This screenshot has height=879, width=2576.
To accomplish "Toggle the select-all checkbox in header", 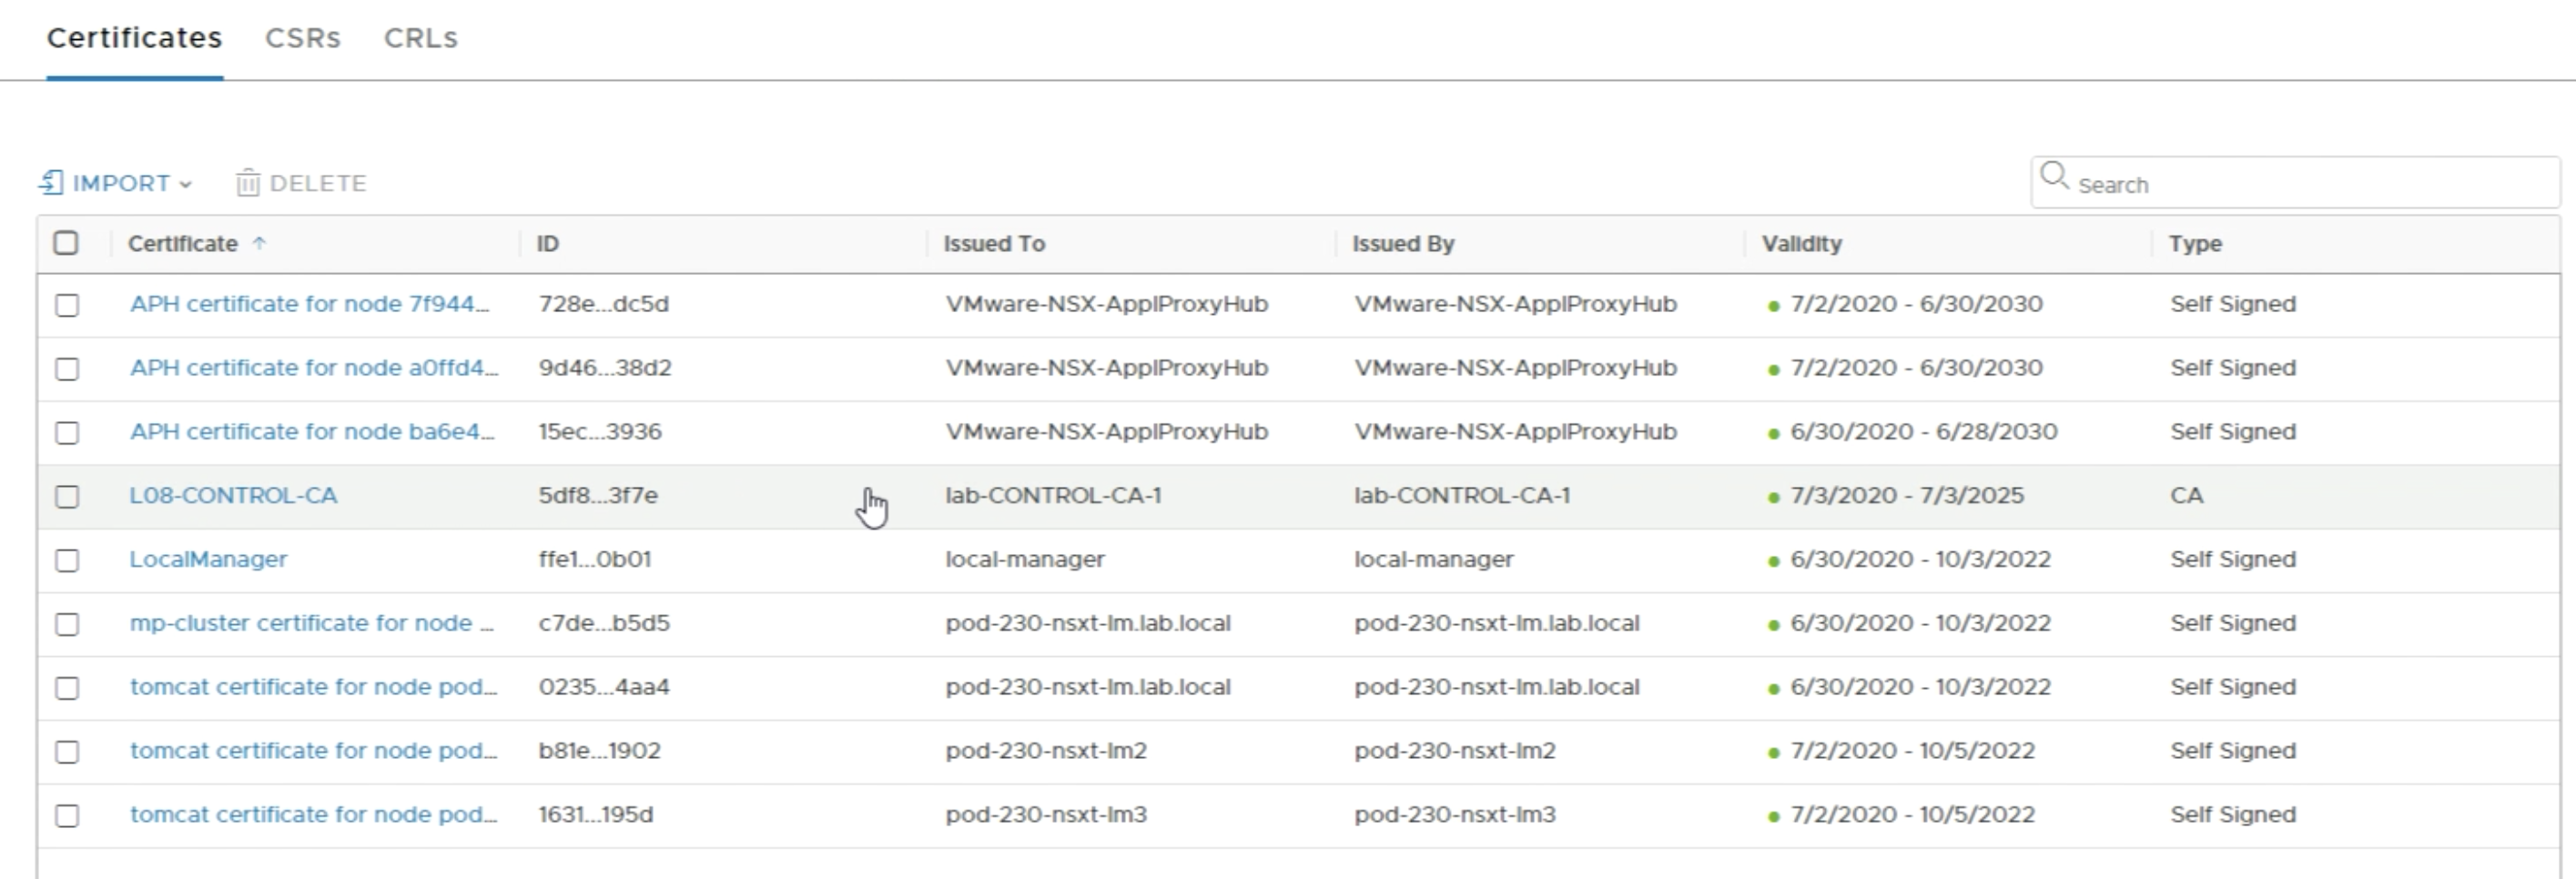I will point(66,243).
